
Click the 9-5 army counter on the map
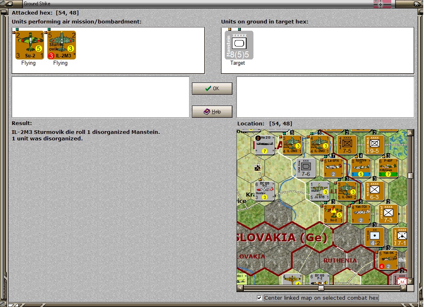pos(374,144)
